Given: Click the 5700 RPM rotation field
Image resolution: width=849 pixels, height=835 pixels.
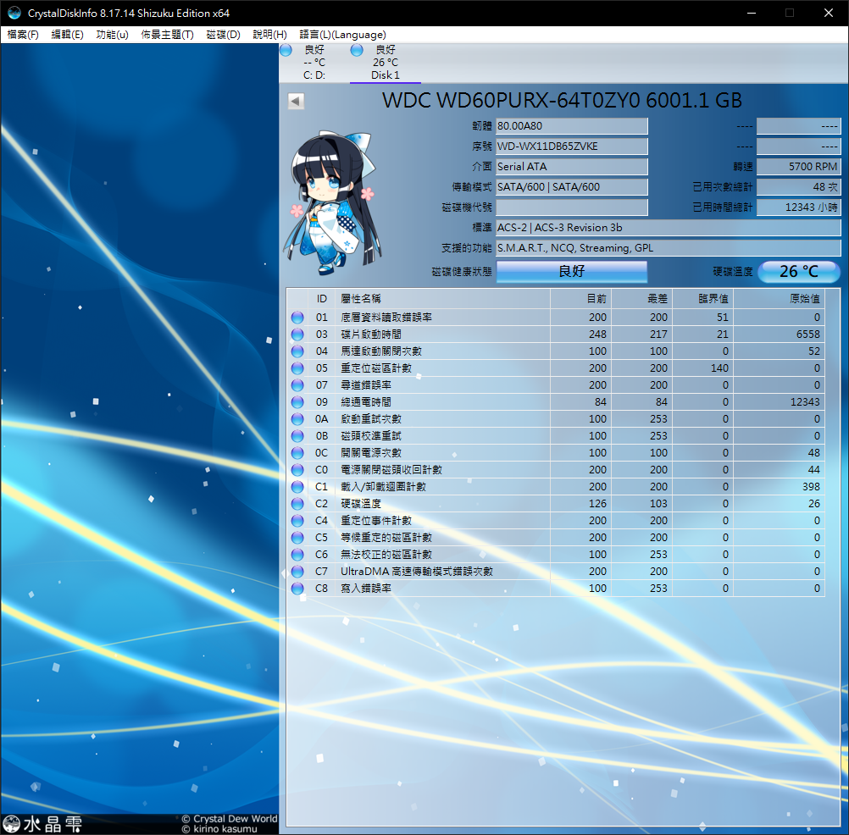Looking at the screenshot, I should [799, 167].
